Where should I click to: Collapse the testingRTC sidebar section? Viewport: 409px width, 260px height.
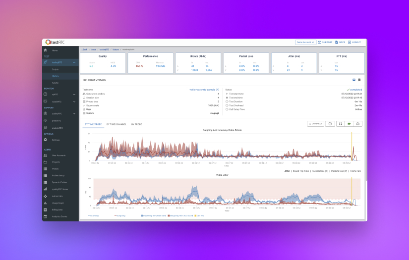[74, 62]
